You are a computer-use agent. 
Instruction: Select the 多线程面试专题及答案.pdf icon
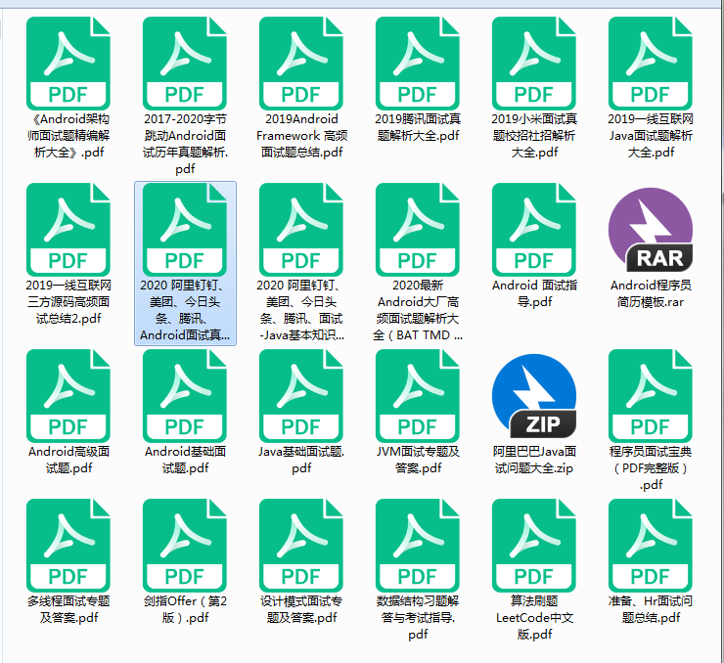68,545
